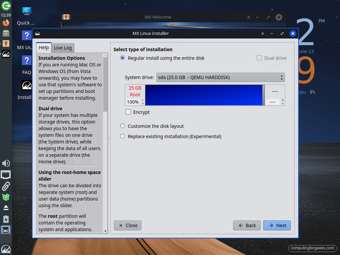Enable the Encrypt checkbox
This screenshot has height=255, width=340.
tap(128, 112)
